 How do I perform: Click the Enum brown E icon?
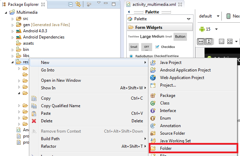tap(153, 118)
